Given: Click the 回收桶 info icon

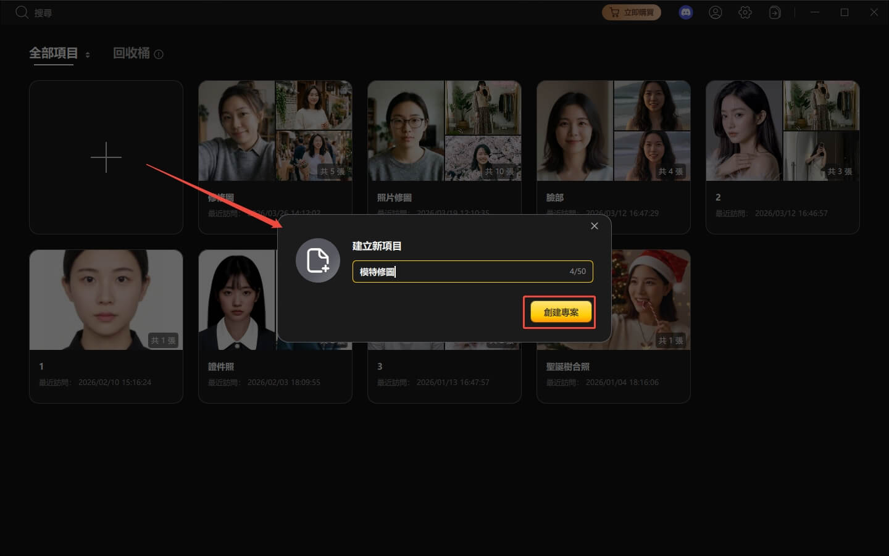Looking at the screenshot, I should [159, 54].
